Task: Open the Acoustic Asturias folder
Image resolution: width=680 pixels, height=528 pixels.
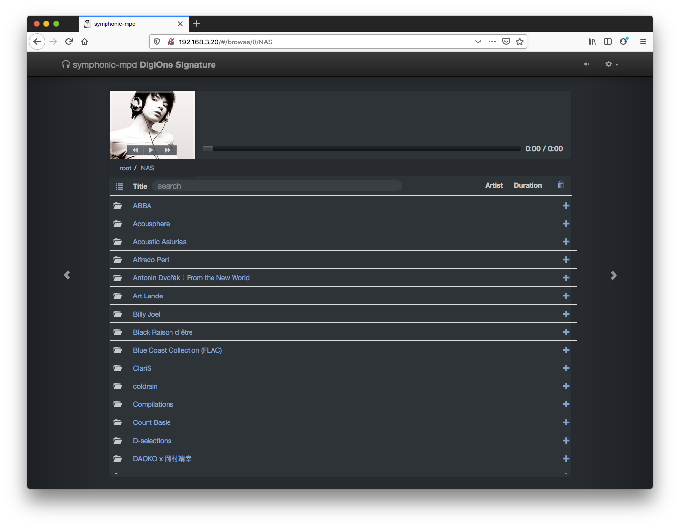Action: (159, 242)
